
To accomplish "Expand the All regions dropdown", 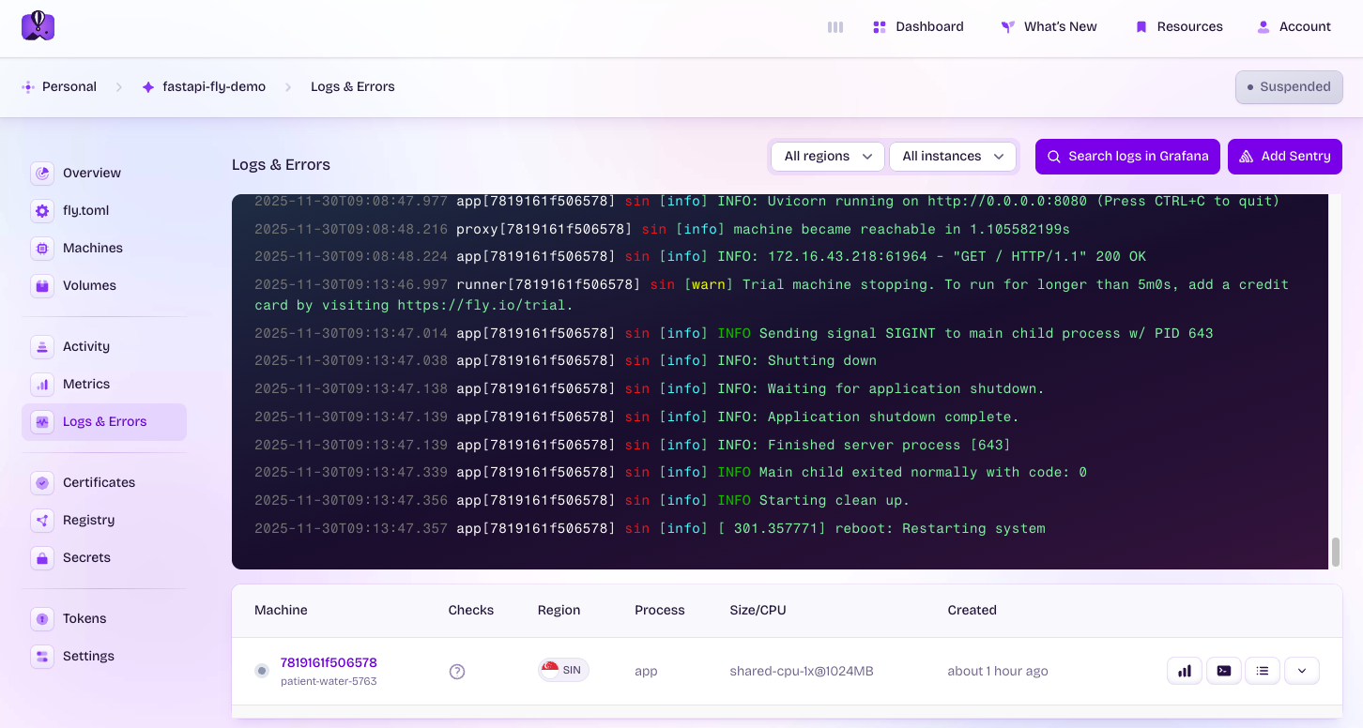I will point(827,157).
